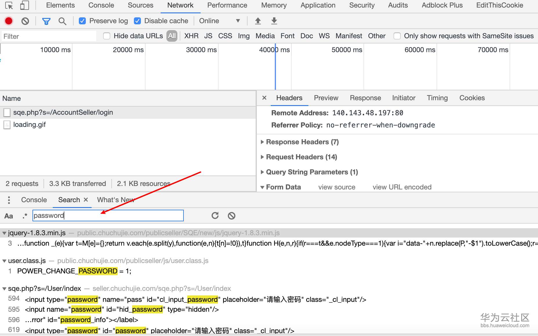Focus the password search input
This screenshot has height=336, width=538.
point(108,216)
